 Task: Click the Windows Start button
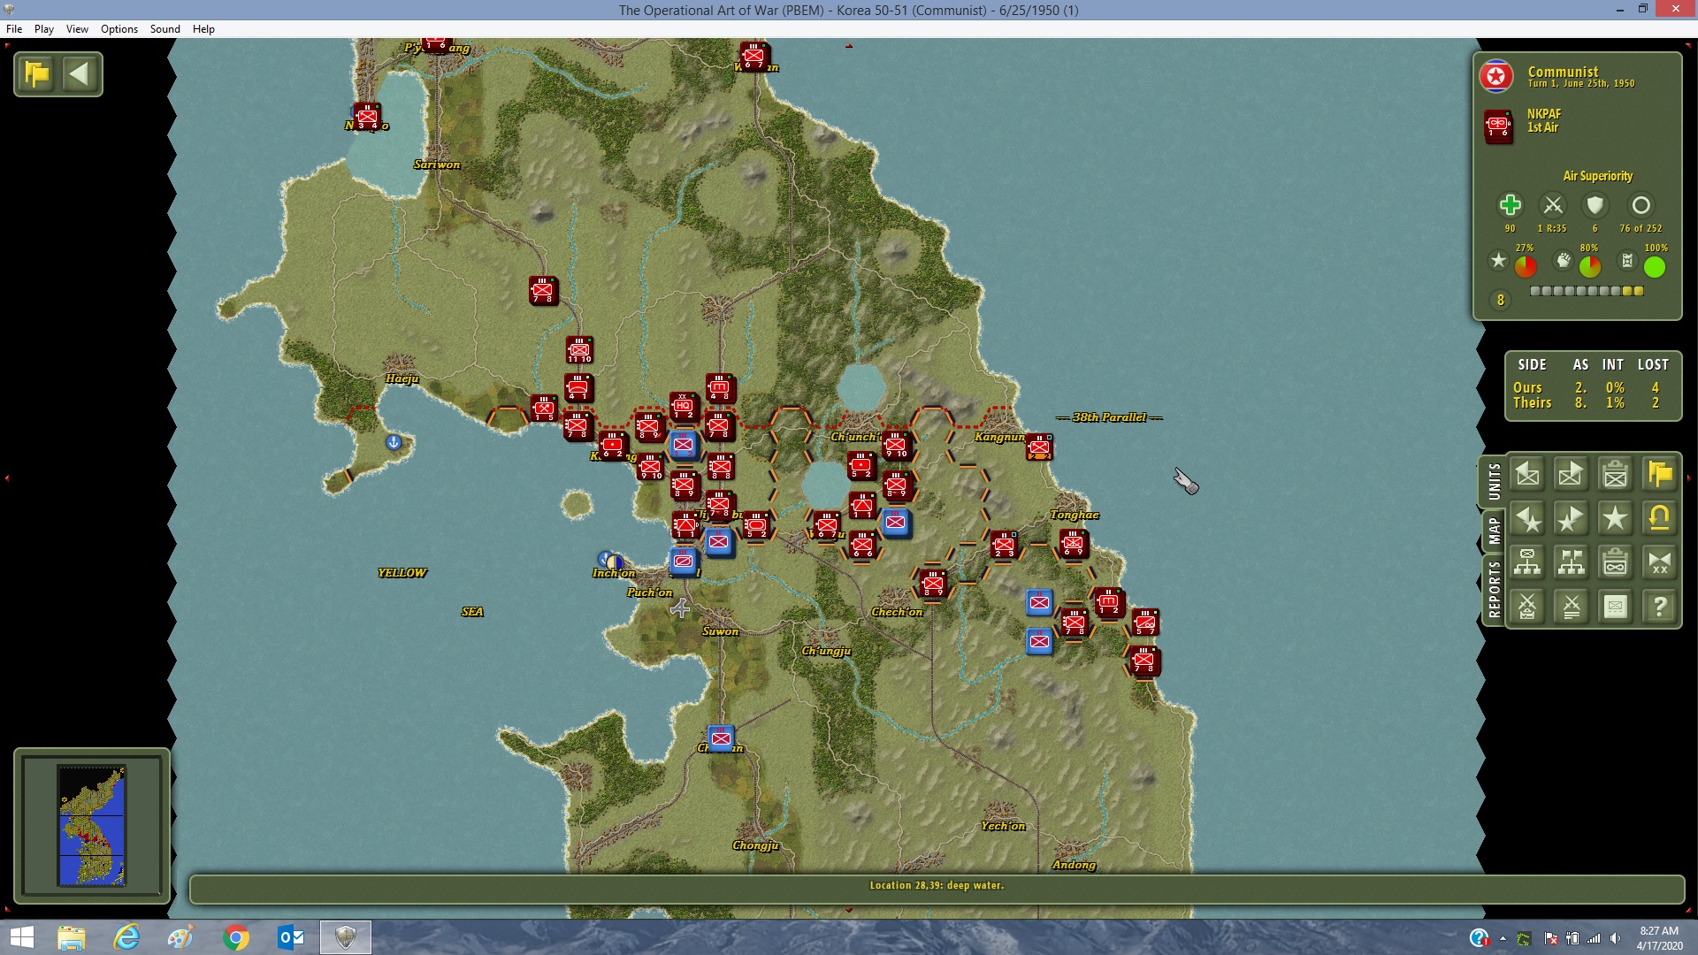pos(21,937)
